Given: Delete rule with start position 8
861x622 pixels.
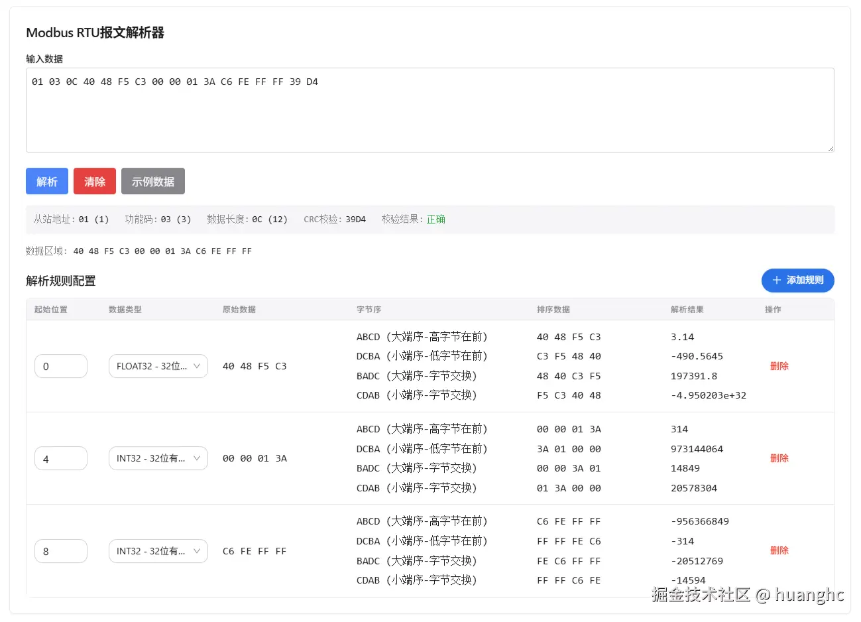Looking at the screenshot, I should tap(779, 550).
